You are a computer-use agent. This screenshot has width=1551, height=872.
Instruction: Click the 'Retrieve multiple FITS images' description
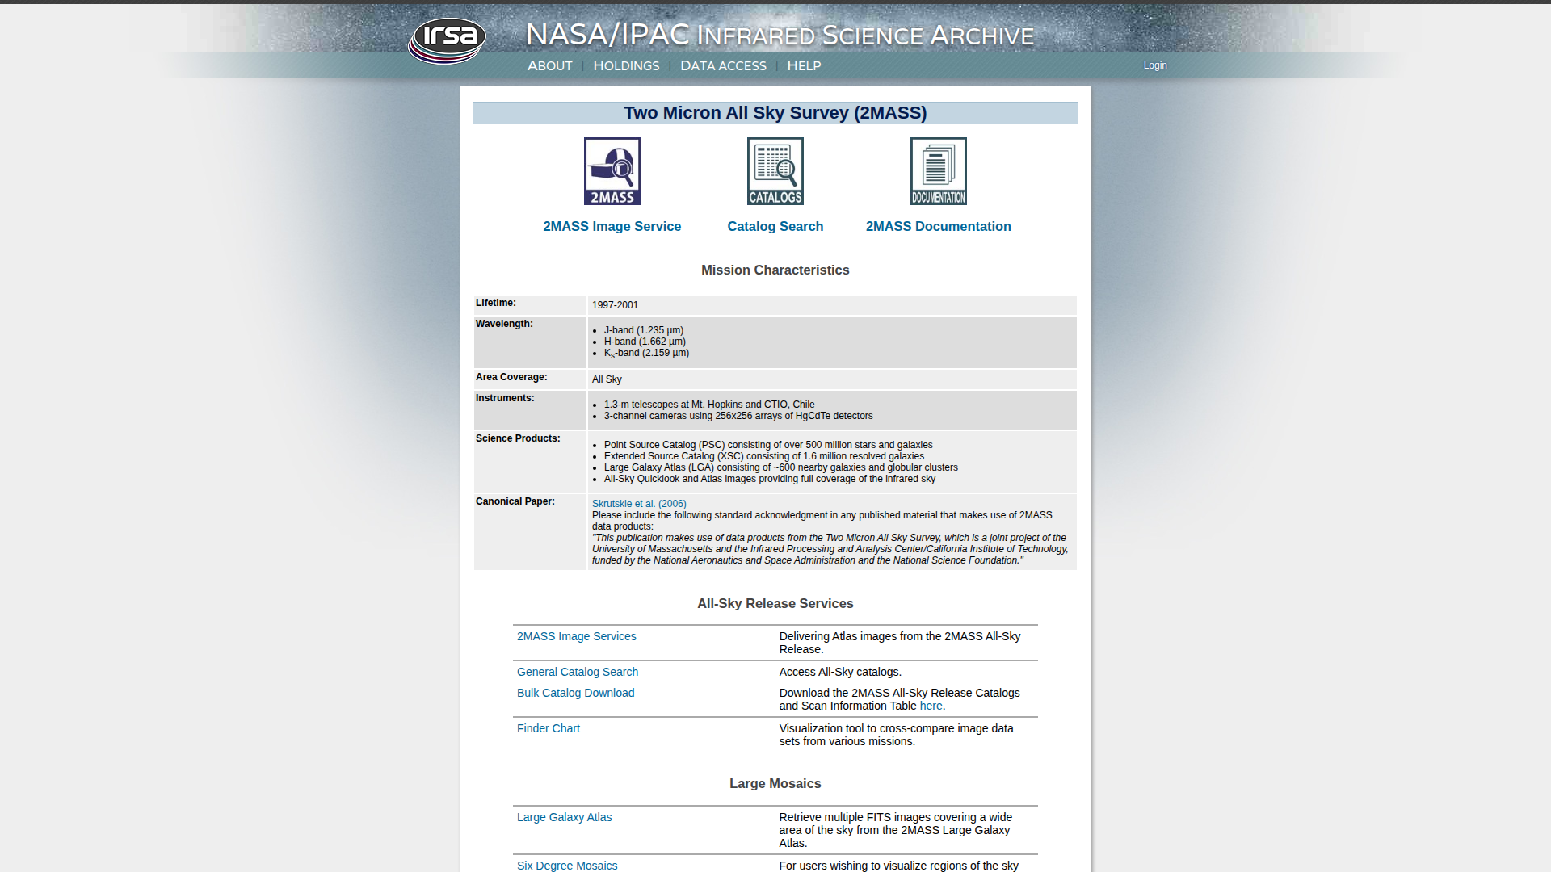[x=896, y=830]
